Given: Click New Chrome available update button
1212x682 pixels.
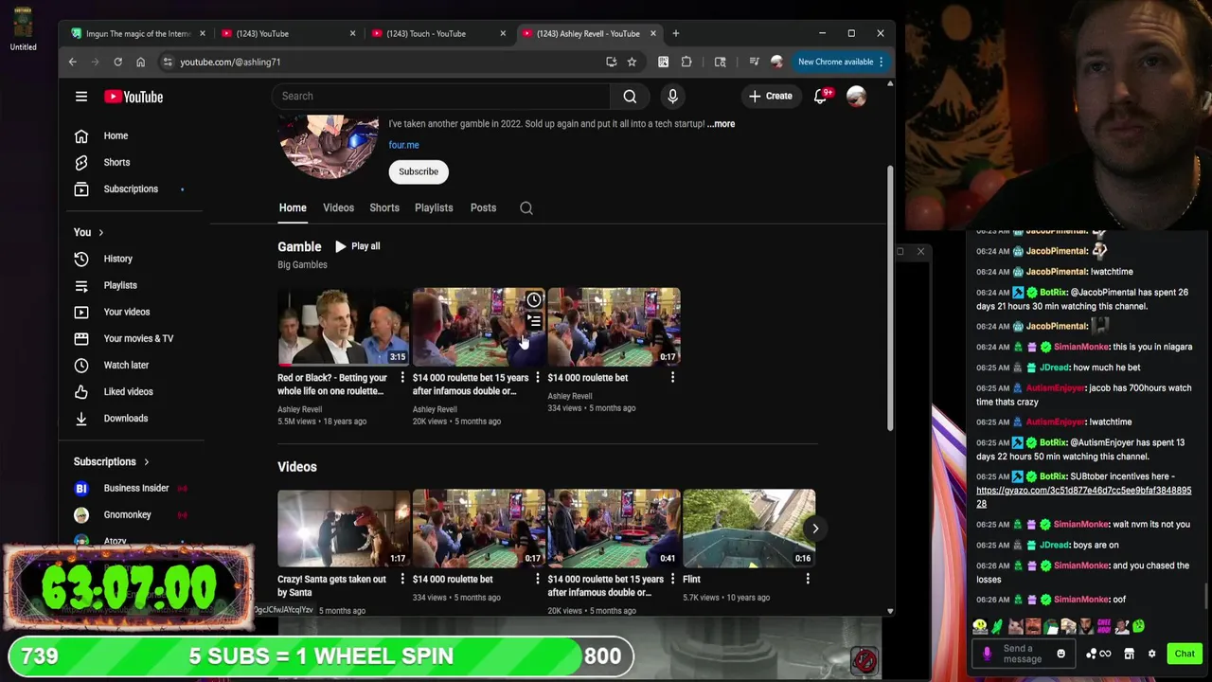Looking at the screenshot, I should [841, 62].
